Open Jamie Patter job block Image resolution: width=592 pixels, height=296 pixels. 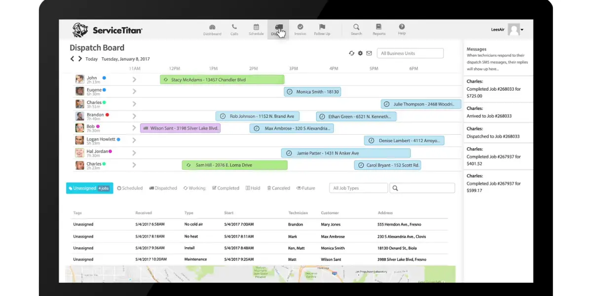tap(346, 153)
